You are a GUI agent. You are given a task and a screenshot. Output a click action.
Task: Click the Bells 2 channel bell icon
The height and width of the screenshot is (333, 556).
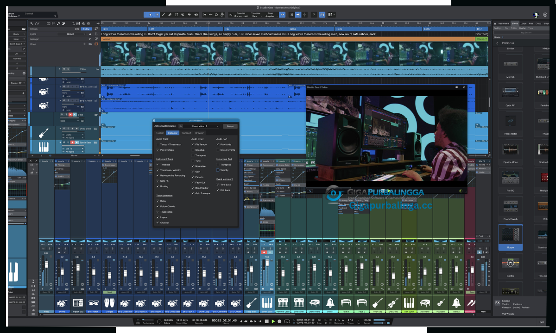(x=456, y=303)
